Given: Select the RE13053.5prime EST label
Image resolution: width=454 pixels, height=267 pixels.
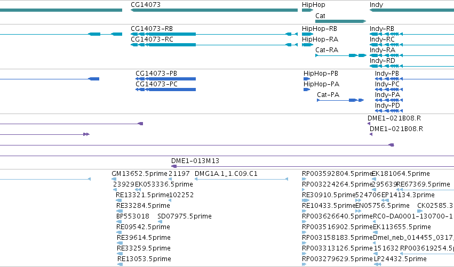Looking at the screenshot, I should [144, 259].
